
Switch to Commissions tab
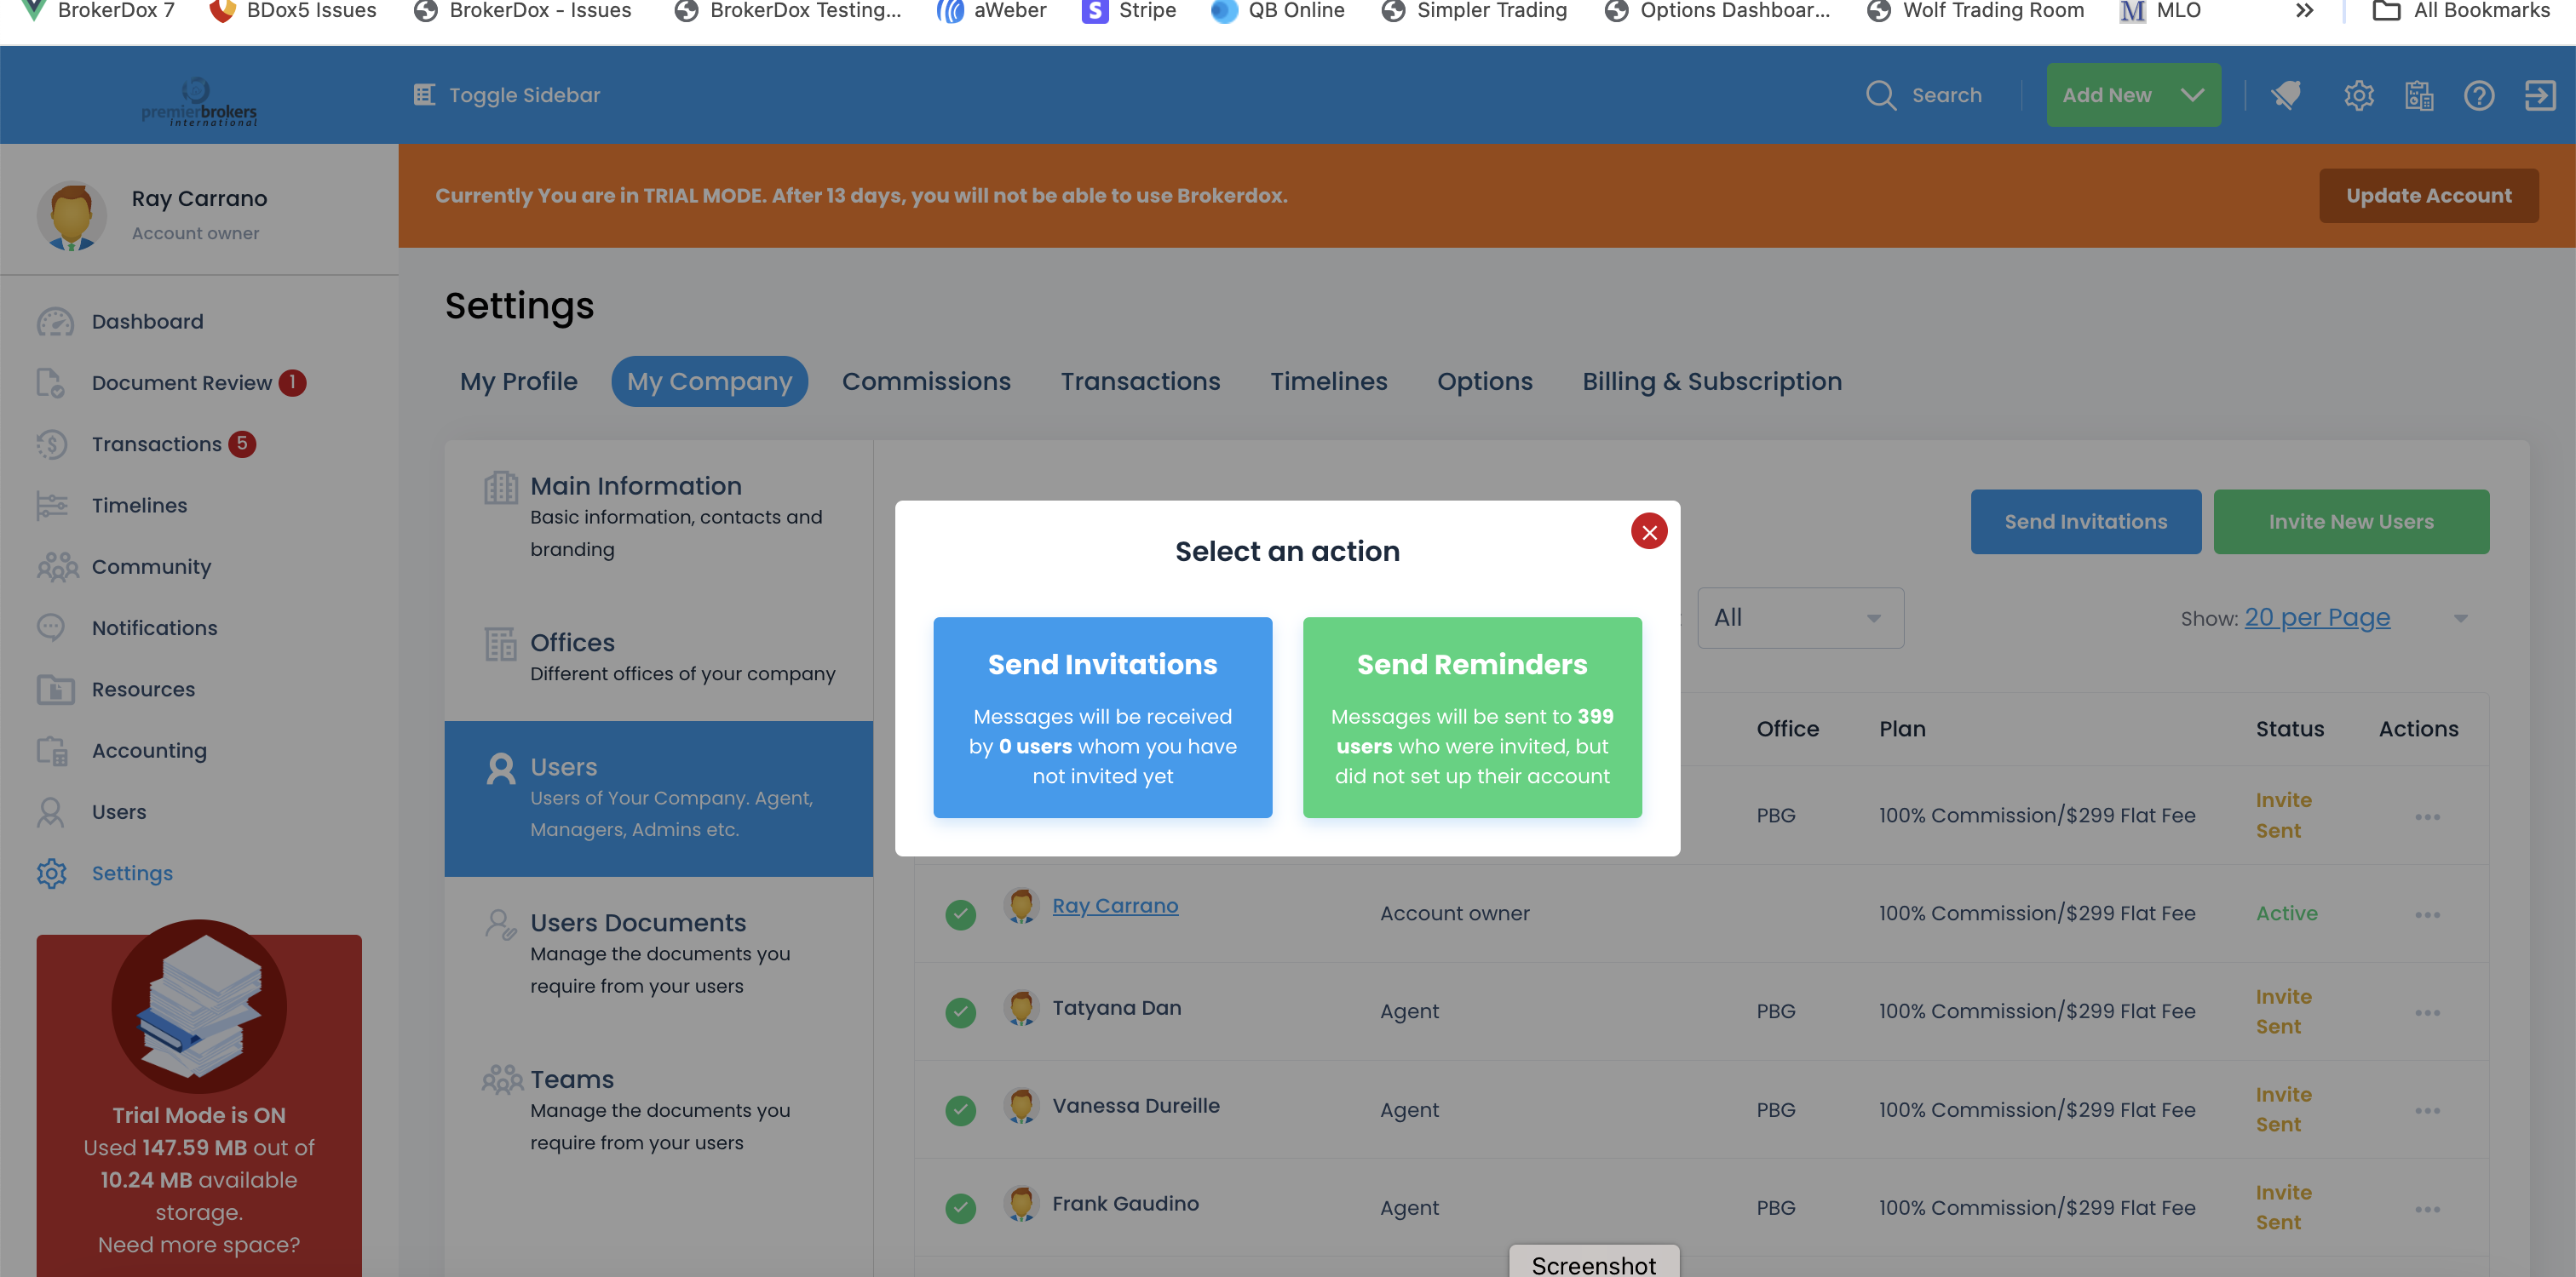point(926,381)
